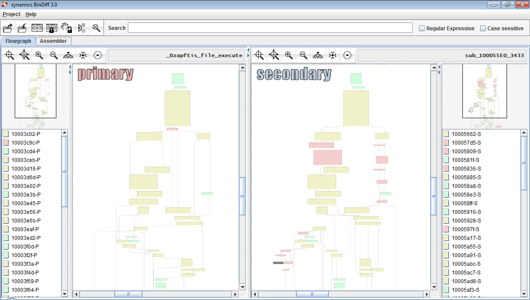Click inside the Search text field

point(270,28)
